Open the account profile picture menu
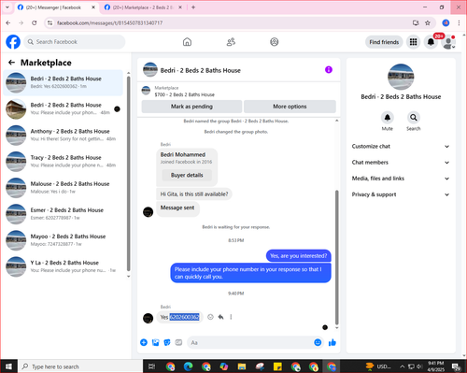Screen dimensions: 467x373 [448, 42]
